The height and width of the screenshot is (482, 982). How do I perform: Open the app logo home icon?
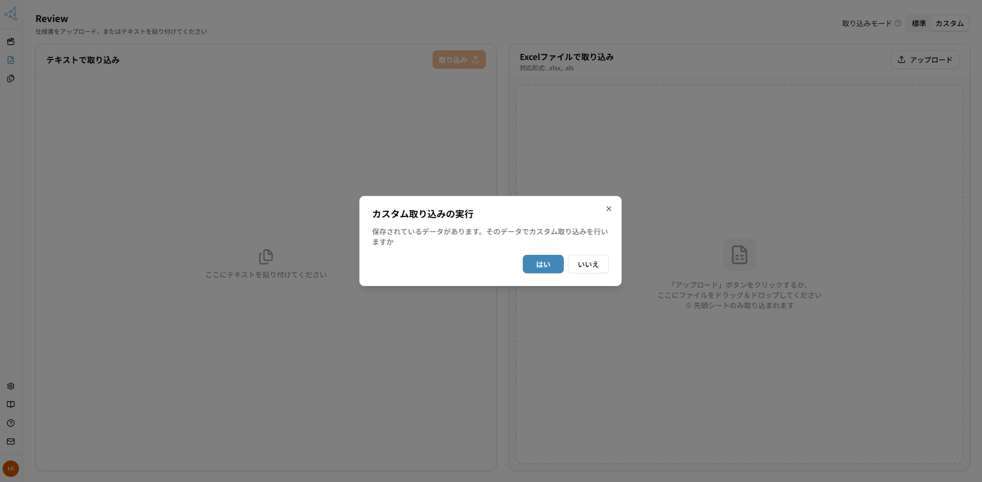[x=11, y=14]
